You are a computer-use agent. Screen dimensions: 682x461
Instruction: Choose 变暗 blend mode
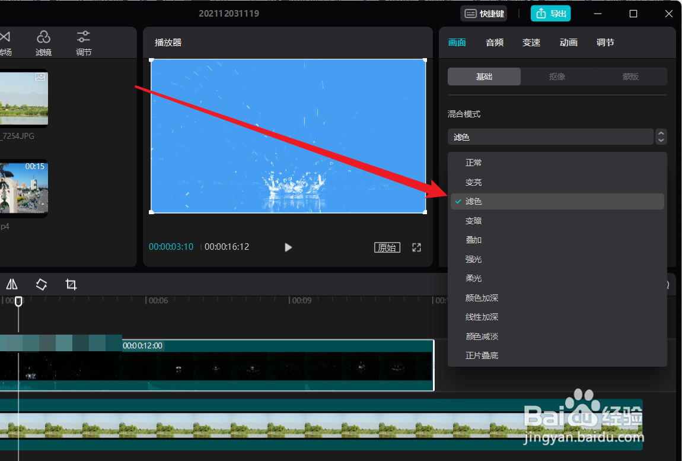[557, 221]
